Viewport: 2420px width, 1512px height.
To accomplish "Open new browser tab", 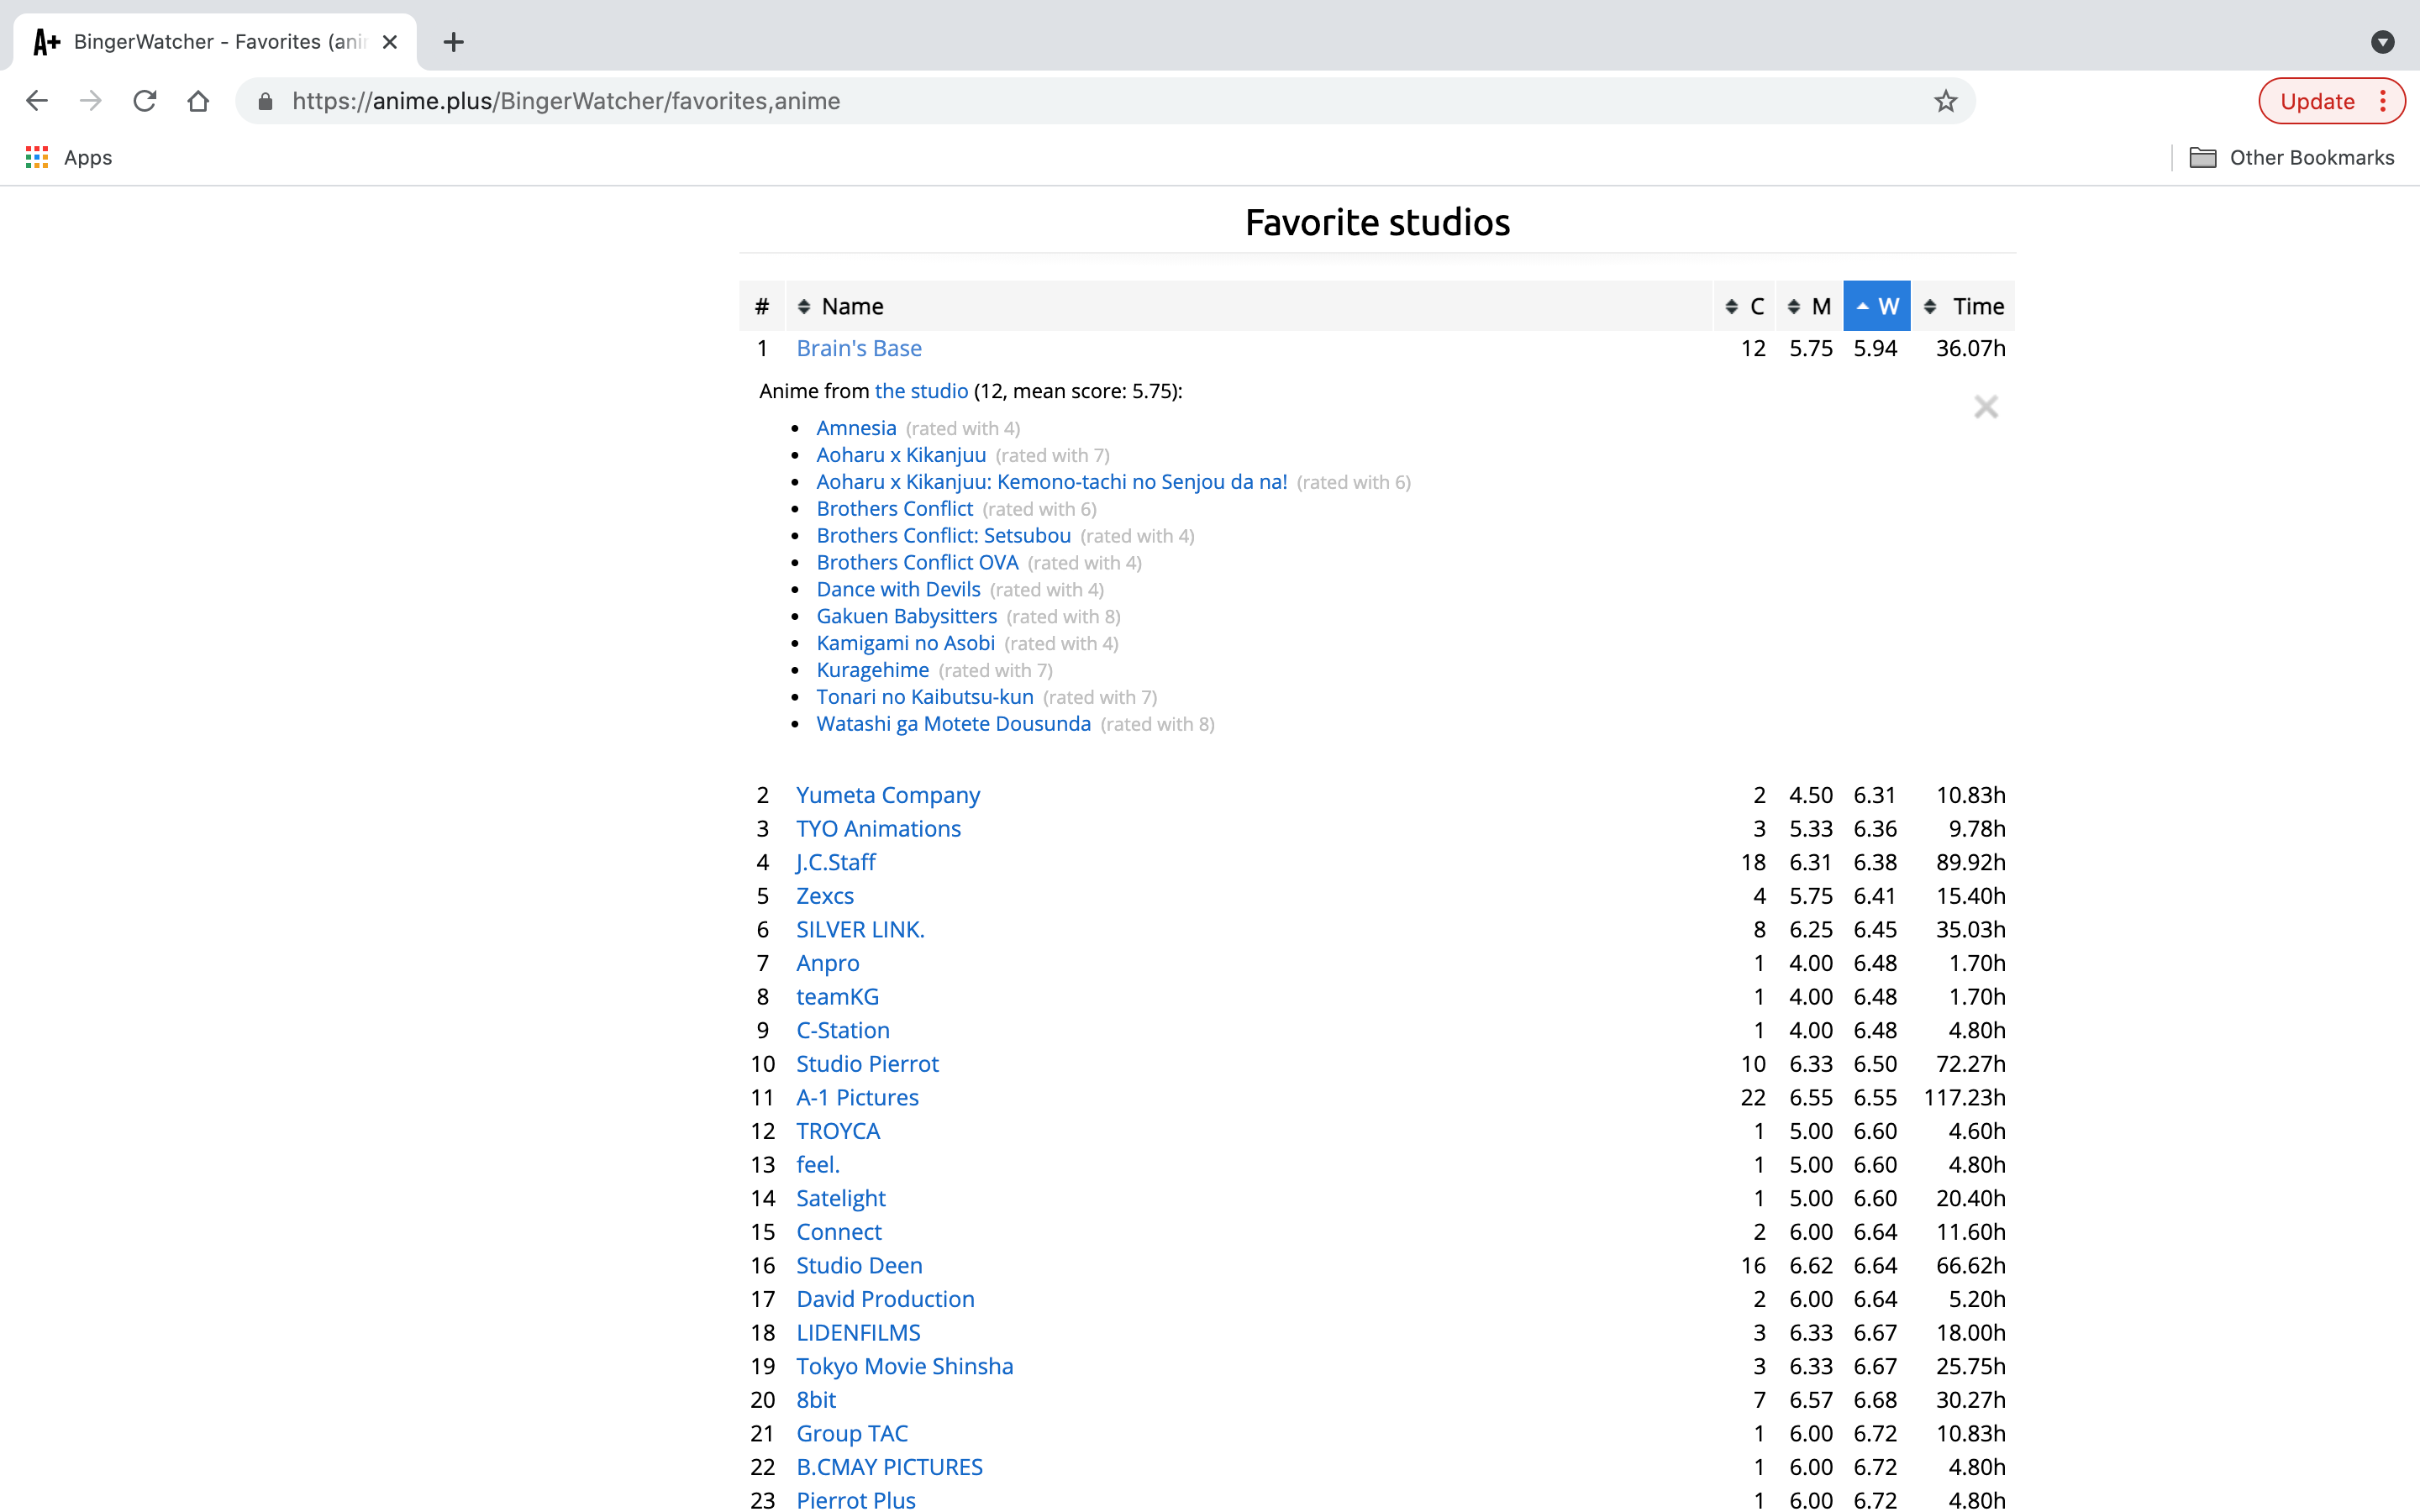I will pyautogui.click(x=453, y=42).
